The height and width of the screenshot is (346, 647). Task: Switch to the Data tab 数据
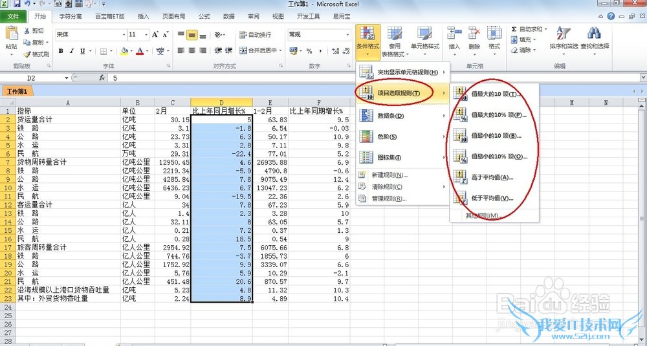[228, 17]
